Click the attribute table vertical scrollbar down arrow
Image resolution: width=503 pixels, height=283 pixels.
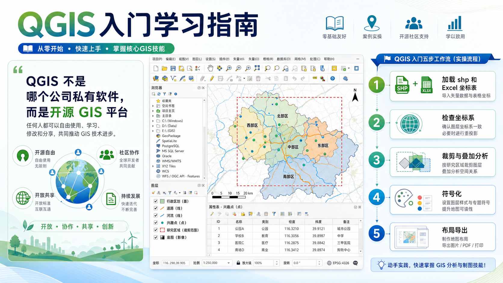point(360,251)
